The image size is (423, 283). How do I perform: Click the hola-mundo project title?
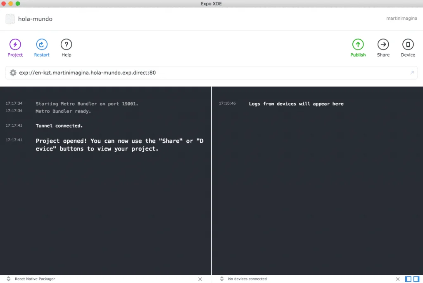[35, 19]
